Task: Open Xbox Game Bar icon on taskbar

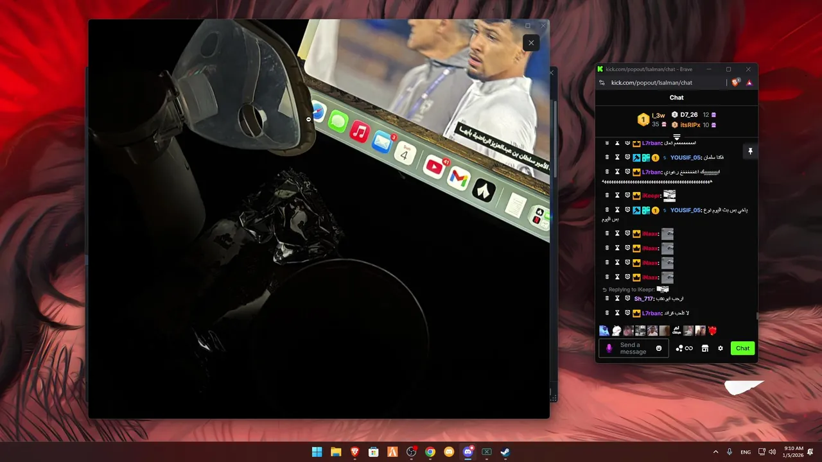Action: coord(487,452)
